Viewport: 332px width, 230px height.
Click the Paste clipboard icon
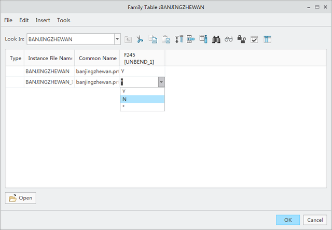165,39
